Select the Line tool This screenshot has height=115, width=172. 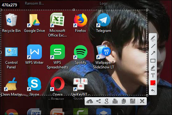pyautogui.click(x=153, y=46)
